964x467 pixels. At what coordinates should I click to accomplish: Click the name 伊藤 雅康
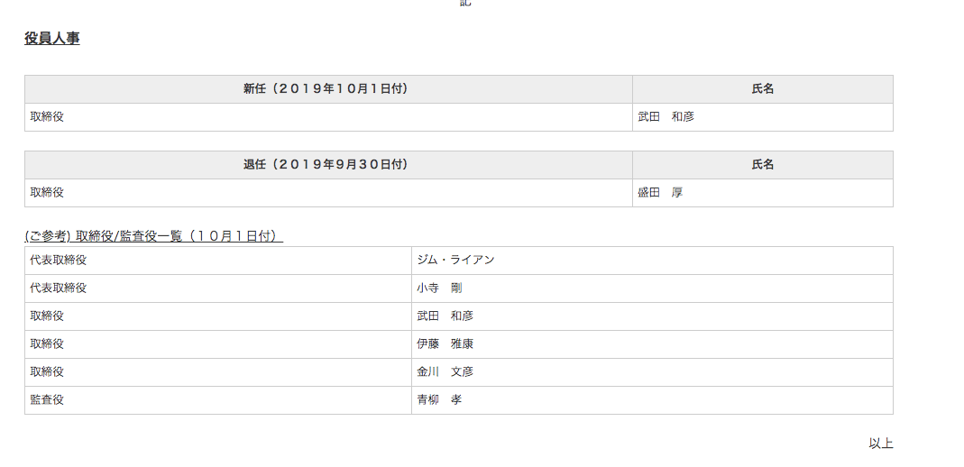pos(445,344)
